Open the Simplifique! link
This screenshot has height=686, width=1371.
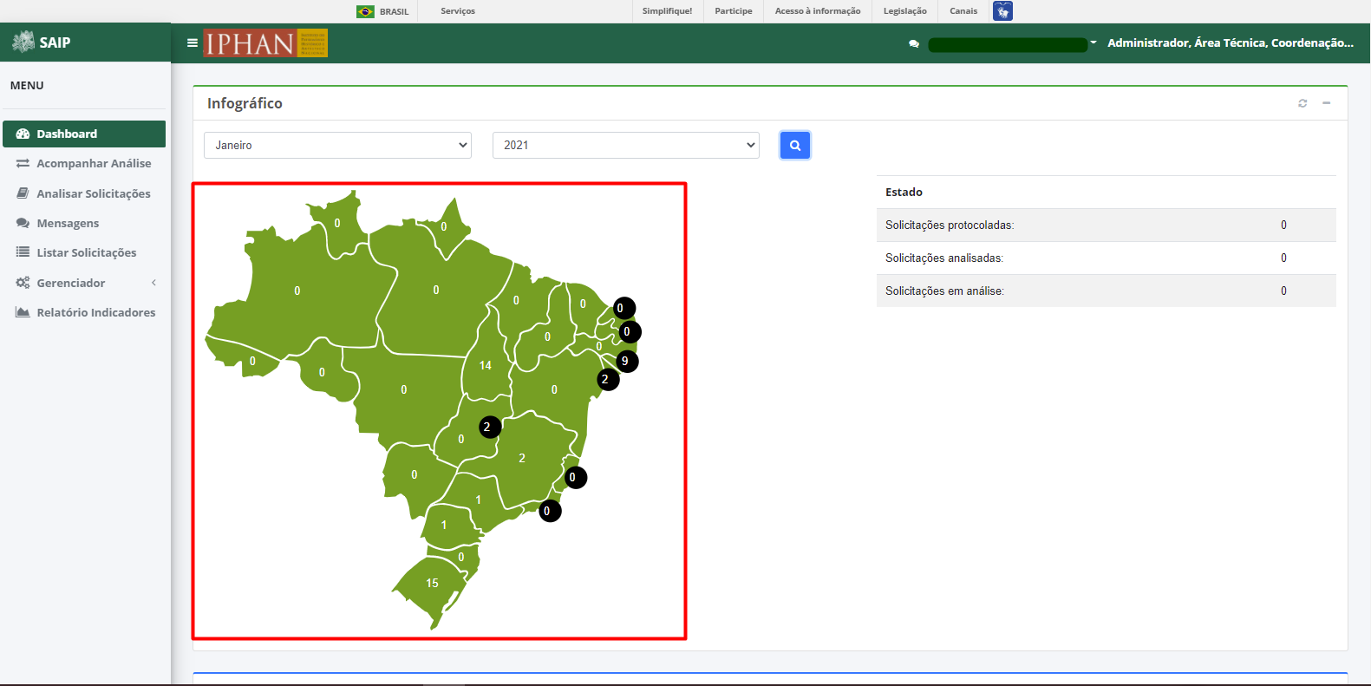[x=667, y=11]
